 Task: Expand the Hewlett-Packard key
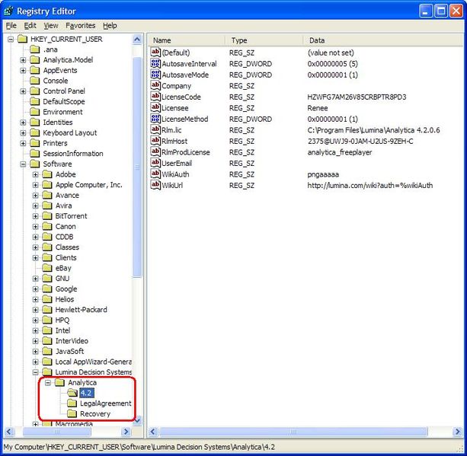coord(36,310)
